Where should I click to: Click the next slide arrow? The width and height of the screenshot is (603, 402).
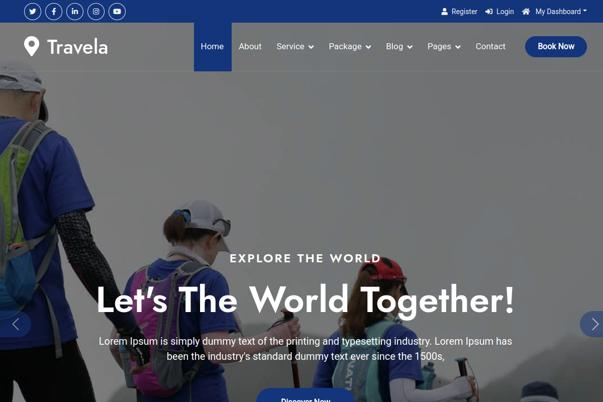(x=591, y=324)
